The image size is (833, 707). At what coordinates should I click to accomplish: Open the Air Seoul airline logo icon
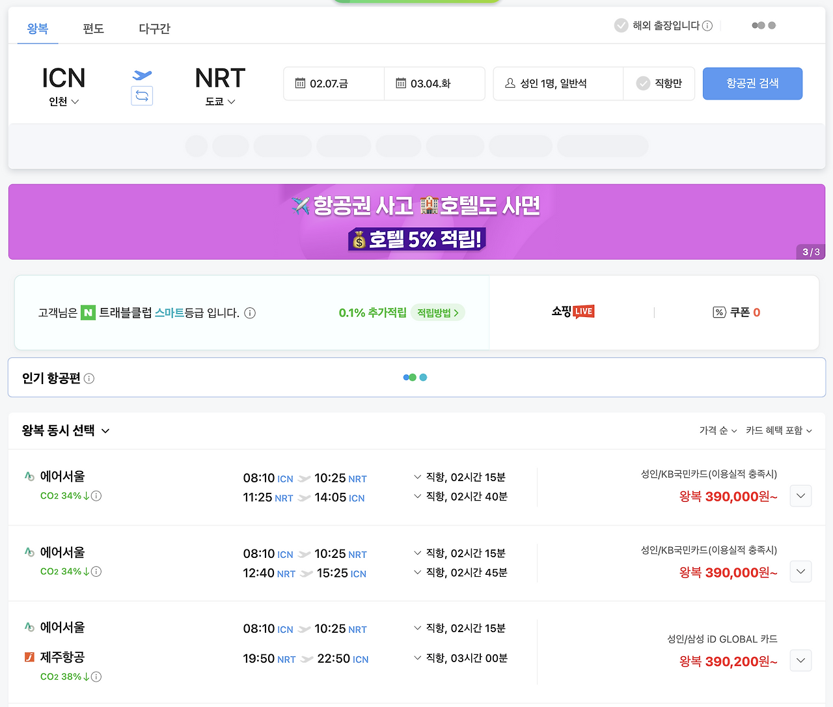(29, 476)
